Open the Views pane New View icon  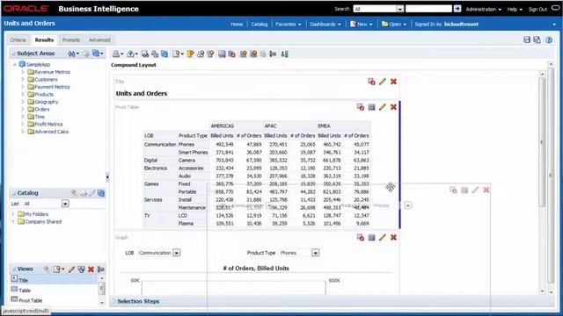click(59, 269)
